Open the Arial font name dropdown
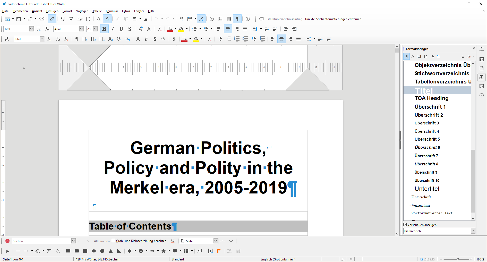The width and height of the screenshot is (487, 262). 81,29
